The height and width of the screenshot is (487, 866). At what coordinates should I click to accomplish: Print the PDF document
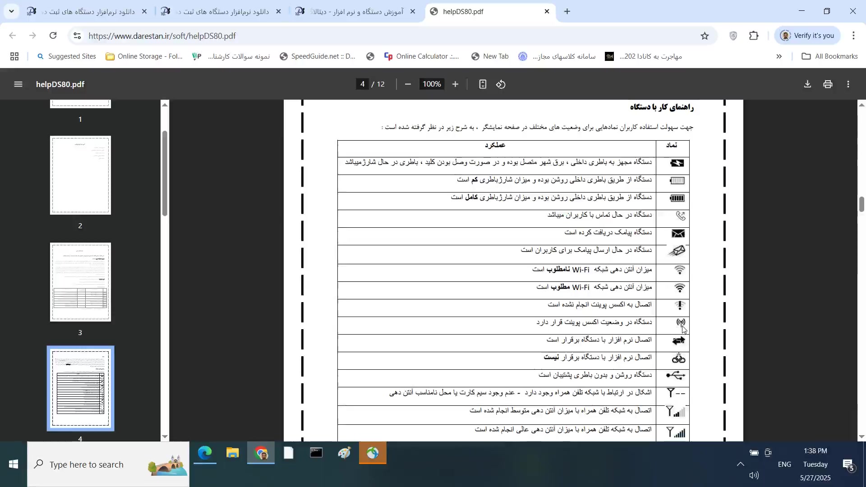tap(828, 84)
